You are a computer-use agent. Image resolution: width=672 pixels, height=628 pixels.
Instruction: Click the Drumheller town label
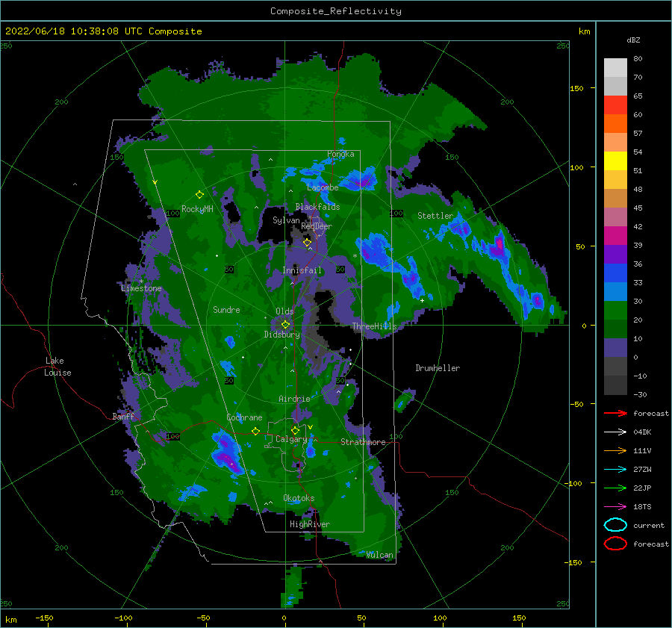[x=438, y=368]
